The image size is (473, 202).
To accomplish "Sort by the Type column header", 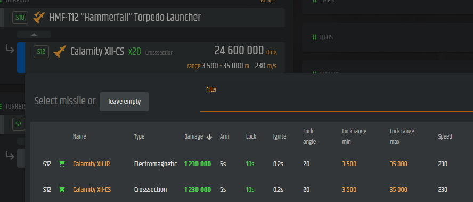I will pos(139,136).
